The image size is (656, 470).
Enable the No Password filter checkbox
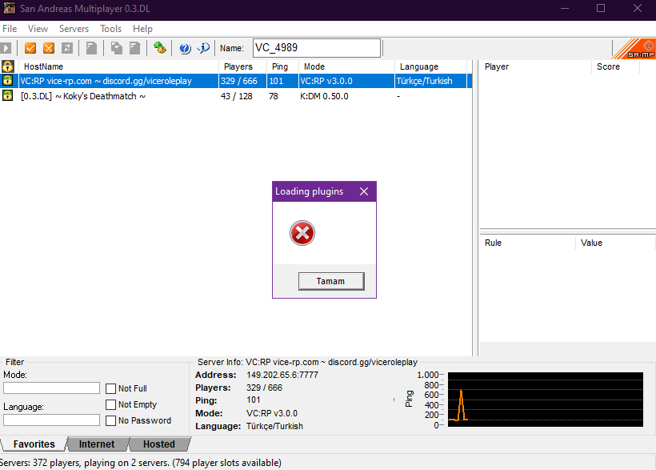(111, 420)
